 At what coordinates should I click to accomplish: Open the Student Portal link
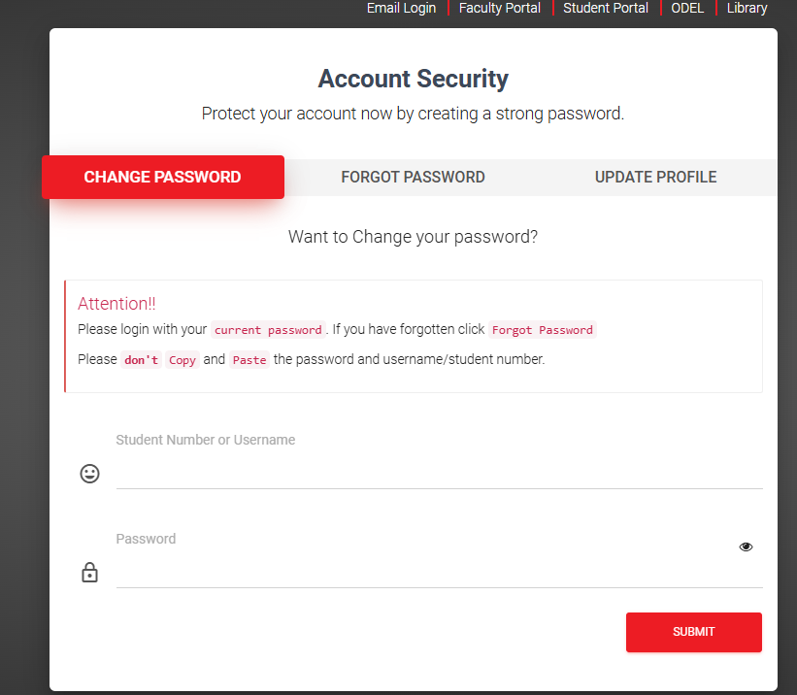click(606, 8)
